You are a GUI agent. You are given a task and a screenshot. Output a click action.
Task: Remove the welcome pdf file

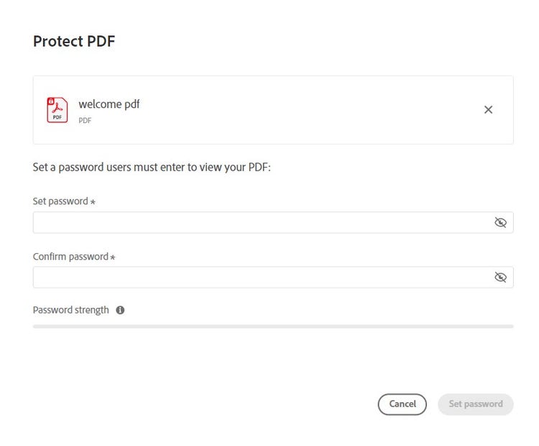coord(488,110)
